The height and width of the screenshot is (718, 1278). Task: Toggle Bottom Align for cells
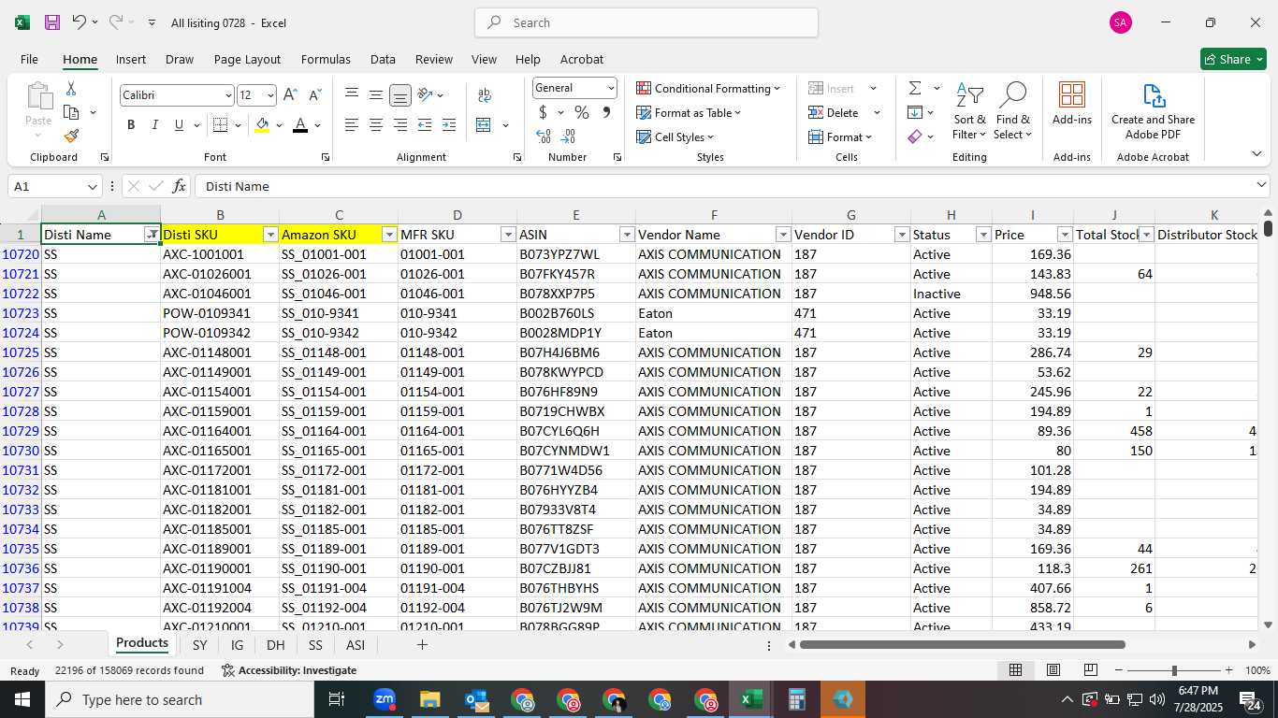pos(400,95)
